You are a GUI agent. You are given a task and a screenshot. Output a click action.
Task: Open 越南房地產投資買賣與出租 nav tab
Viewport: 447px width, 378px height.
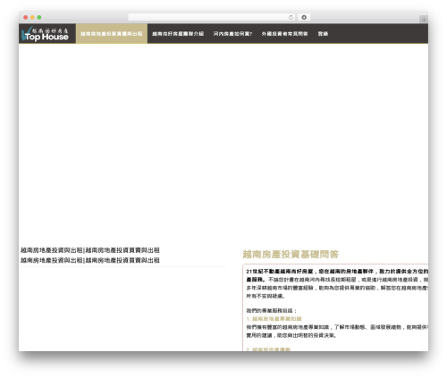pyautogui.click(x=112, y=34)
